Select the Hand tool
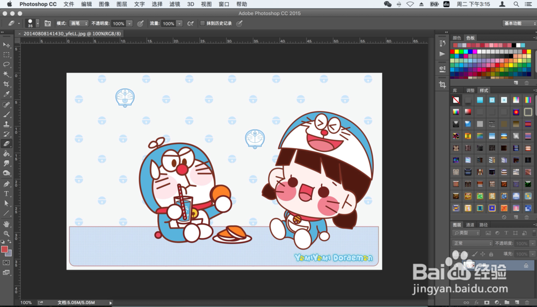The height and width of the screenshot is (307, 537). coord(6,224)
